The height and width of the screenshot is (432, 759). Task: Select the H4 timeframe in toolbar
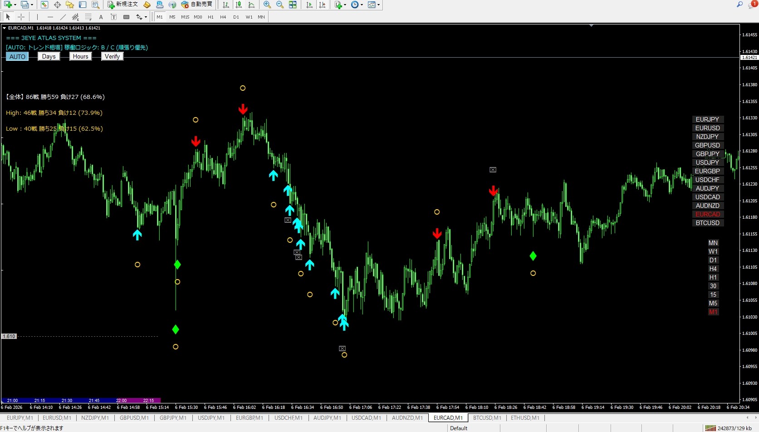pos(223,17)
